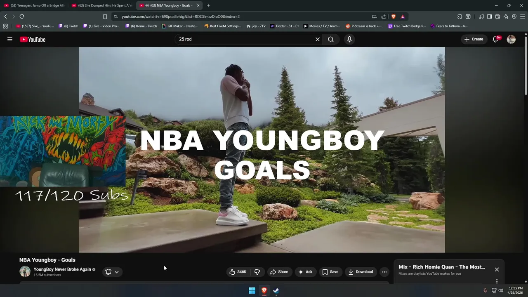Open Best FiveM Settings bookmark
Viewport: 528px width, 297px height.
[x=223, y=26]
